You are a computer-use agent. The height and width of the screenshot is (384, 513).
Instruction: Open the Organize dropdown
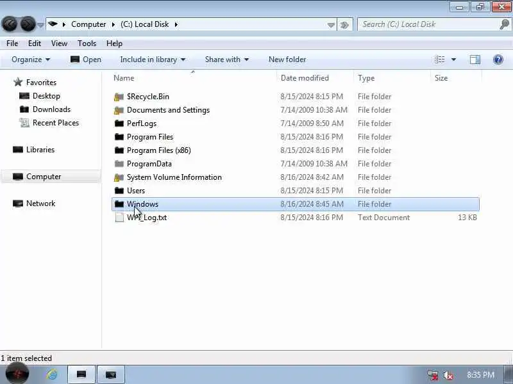point(31,60)
